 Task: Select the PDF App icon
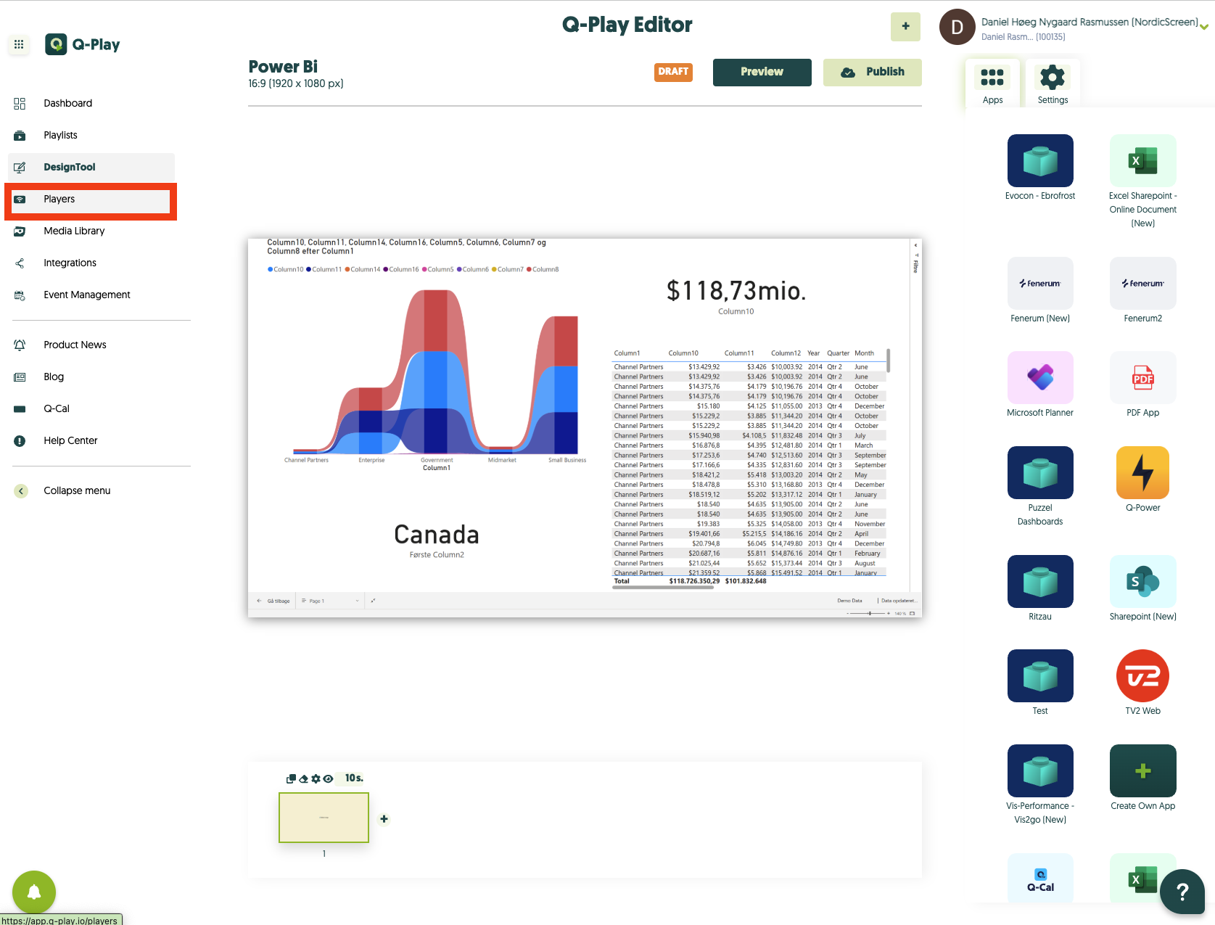pyautogui.click(x=1143, y=377)
